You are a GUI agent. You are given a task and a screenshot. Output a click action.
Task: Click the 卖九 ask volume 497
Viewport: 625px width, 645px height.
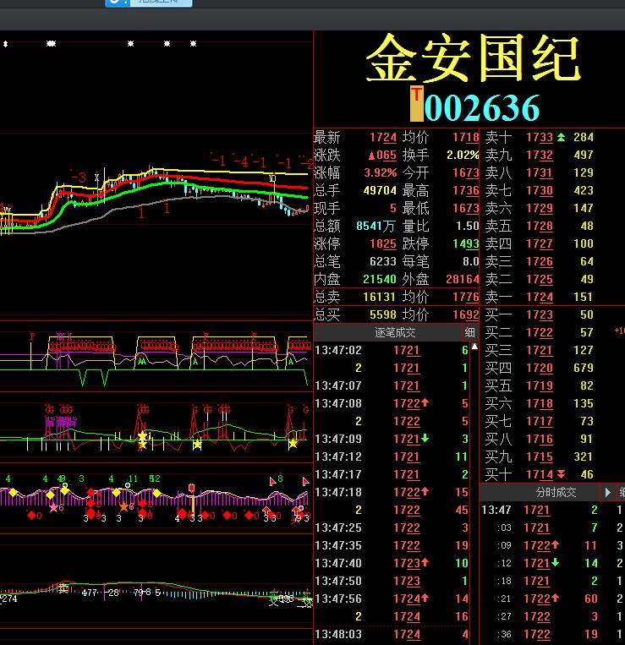pyautogui.click(x=584, y=155)
